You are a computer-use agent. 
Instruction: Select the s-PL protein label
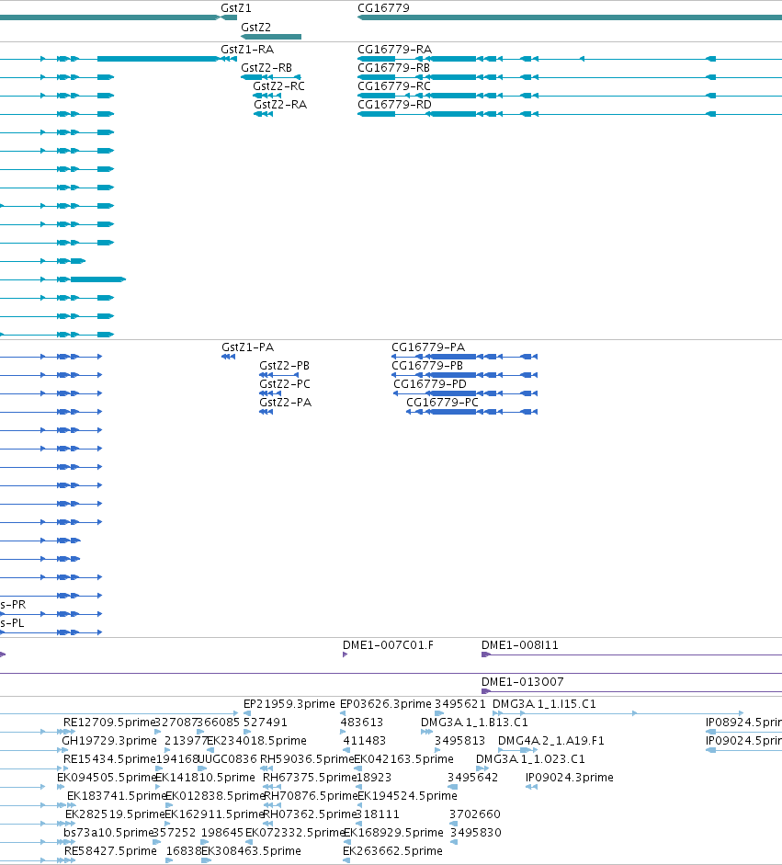tap(12, 623)
